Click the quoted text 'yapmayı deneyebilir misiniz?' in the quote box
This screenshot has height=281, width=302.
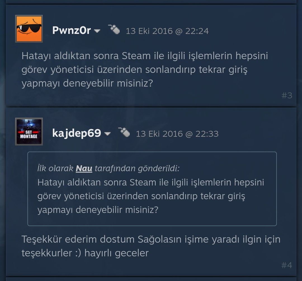pos(98,210)
